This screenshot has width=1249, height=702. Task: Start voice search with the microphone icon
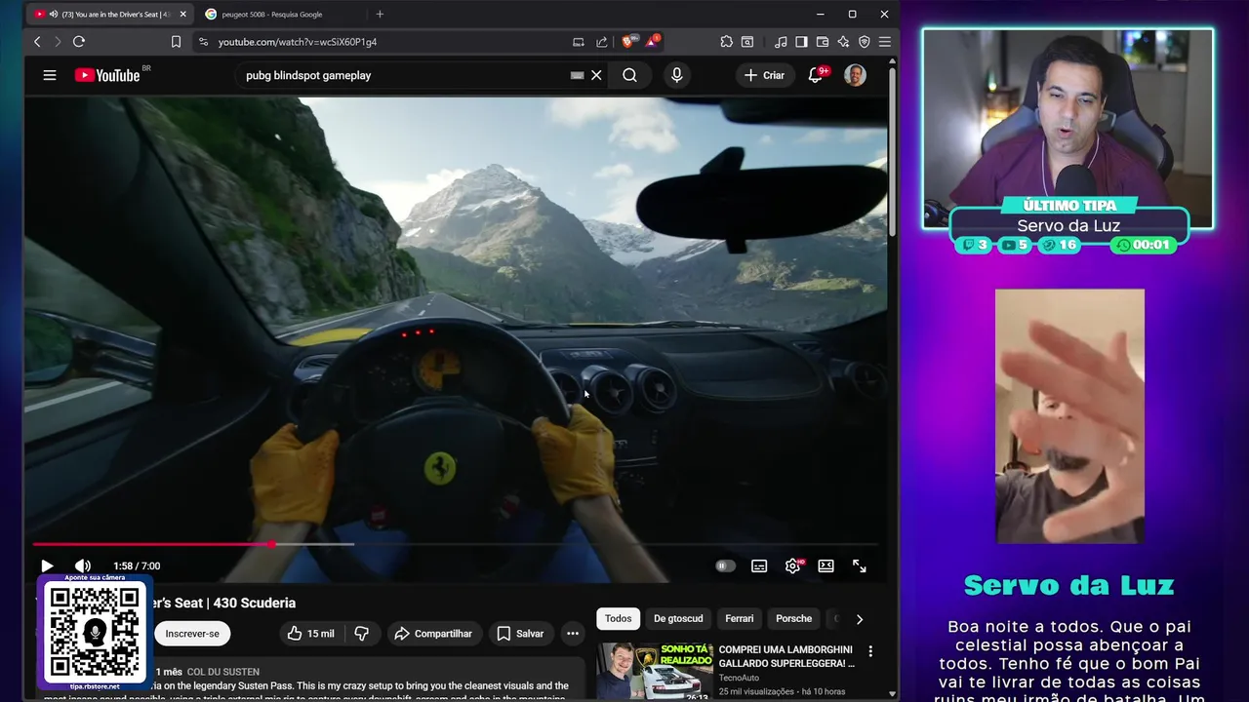point(676,75)
